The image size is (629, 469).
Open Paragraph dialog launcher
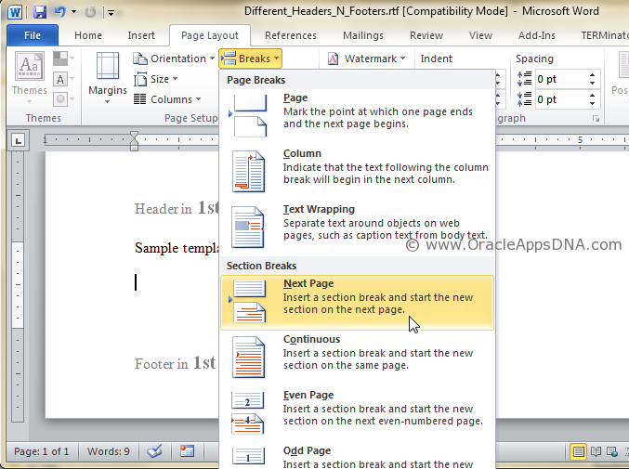(x=596, y=119)
